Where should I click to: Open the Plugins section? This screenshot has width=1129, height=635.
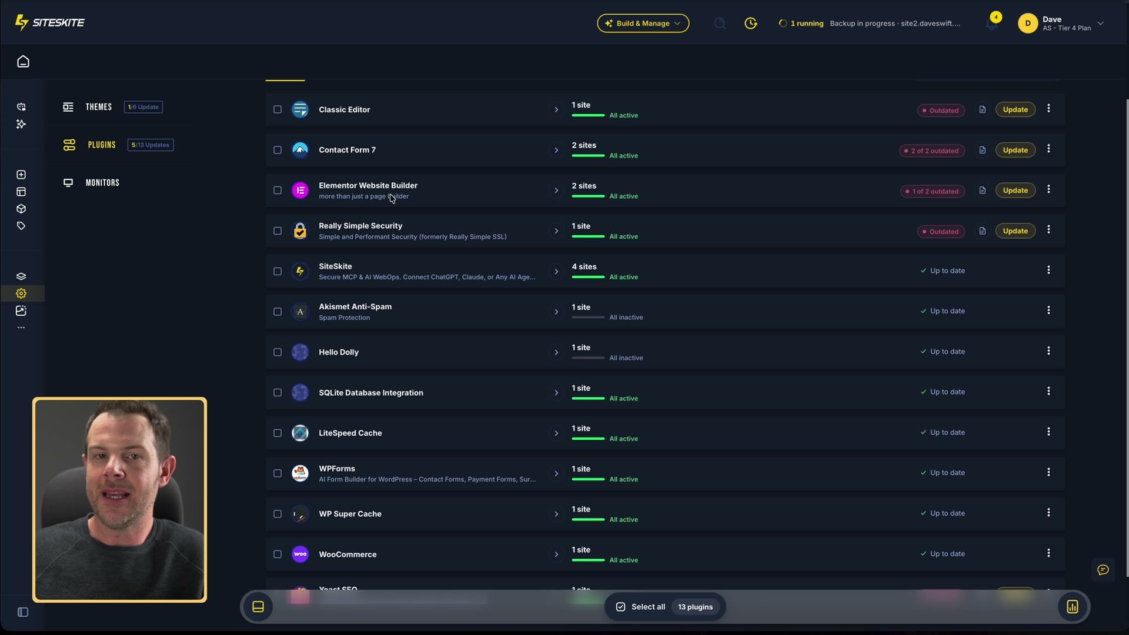(x=102, y=145)
